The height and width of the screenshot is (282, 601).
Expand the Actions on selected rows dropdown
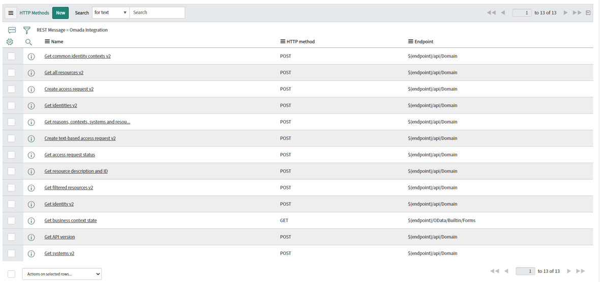[x=62, y=274]
